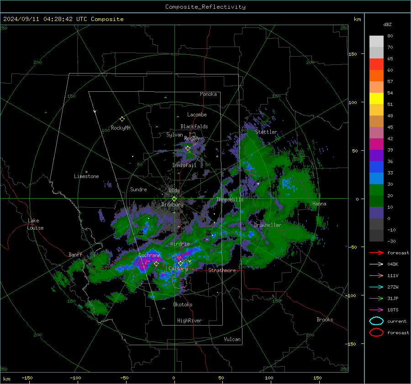This screenshot has height=384, width=411.
Task: Click the RockyMH label
Action: [x=121, y=128]
